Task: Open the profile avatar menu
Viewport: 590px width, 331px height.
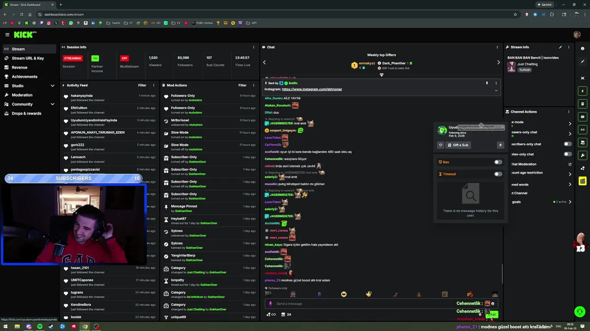Action: pyautogui.click(x=577, y=34)
